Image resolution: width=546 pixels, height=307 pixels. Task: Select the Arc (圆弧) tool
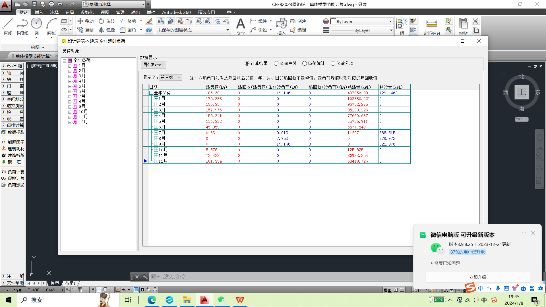coord(51,24)
